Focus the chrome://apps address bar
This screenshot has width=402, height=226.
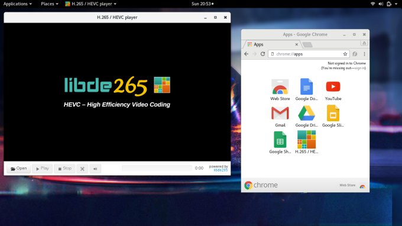click(x=309, y=54)
